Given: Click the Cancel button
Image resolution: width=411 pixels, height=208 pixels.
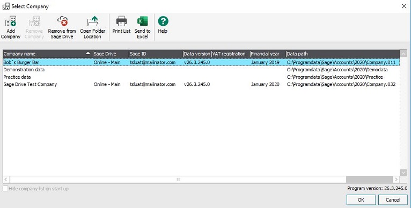Looking at the screenshot, I should click(393, 199).
